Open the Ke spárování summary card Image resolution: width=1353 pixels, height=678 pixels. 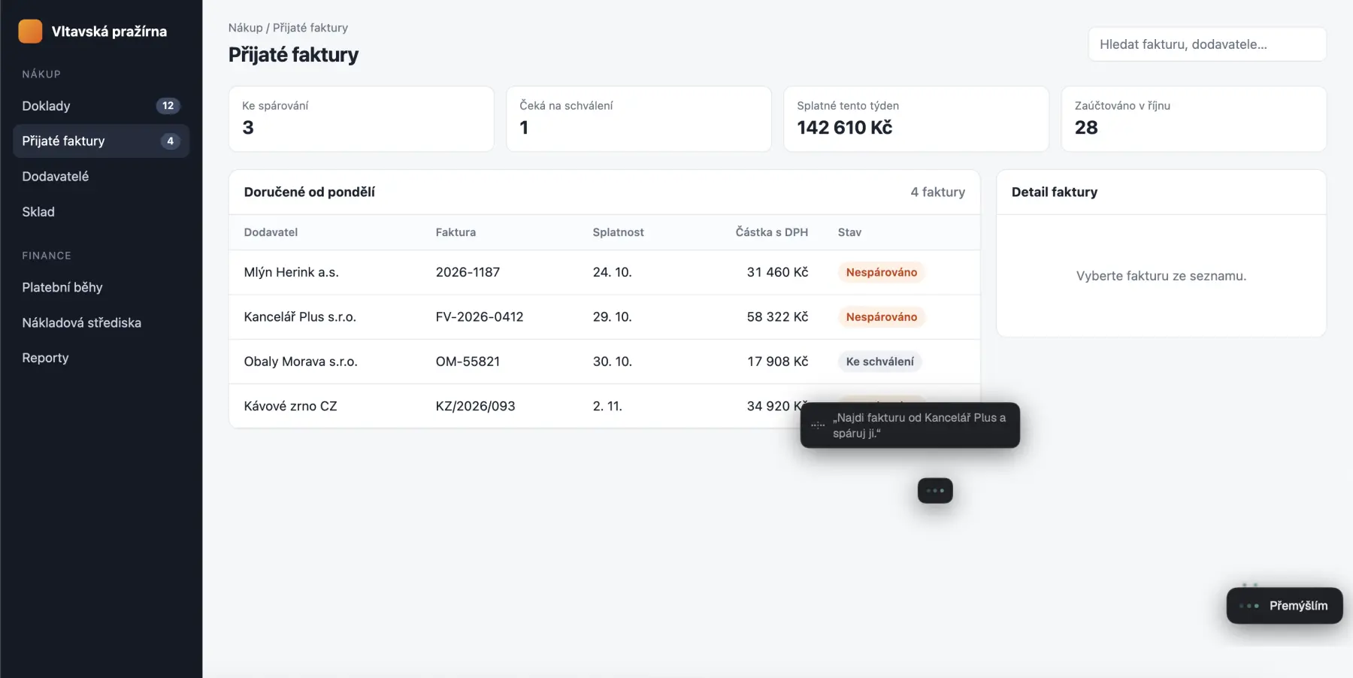362,119
